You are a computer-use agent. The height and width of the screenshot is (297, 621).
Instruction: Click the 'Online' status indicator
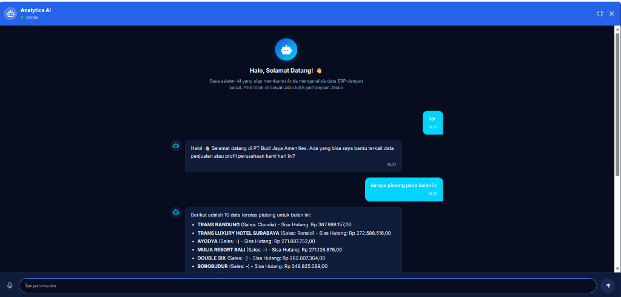coord(30,18)
